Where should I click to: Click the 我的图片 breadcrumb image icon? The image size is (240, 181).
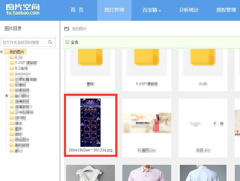(x=67, y=29)
